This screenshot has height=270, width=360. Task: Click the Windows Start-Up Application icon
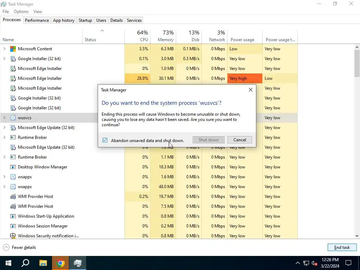[13, 216]
